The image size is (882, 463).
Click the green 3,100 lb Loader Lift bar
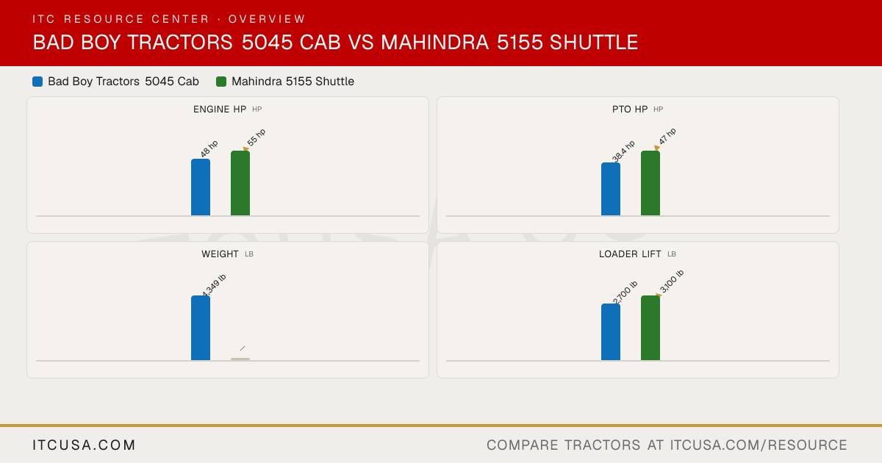(x=650, y=328)
